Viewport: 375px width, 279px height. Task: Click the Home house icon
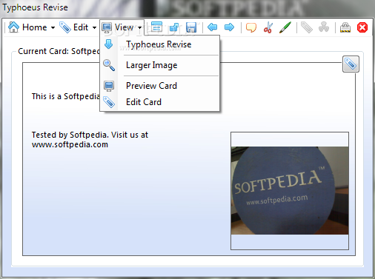click(x=13, y=27)
